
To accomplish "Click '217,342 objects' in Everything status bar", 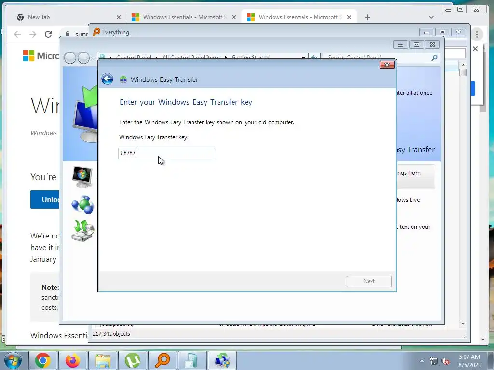I will 111,334.
